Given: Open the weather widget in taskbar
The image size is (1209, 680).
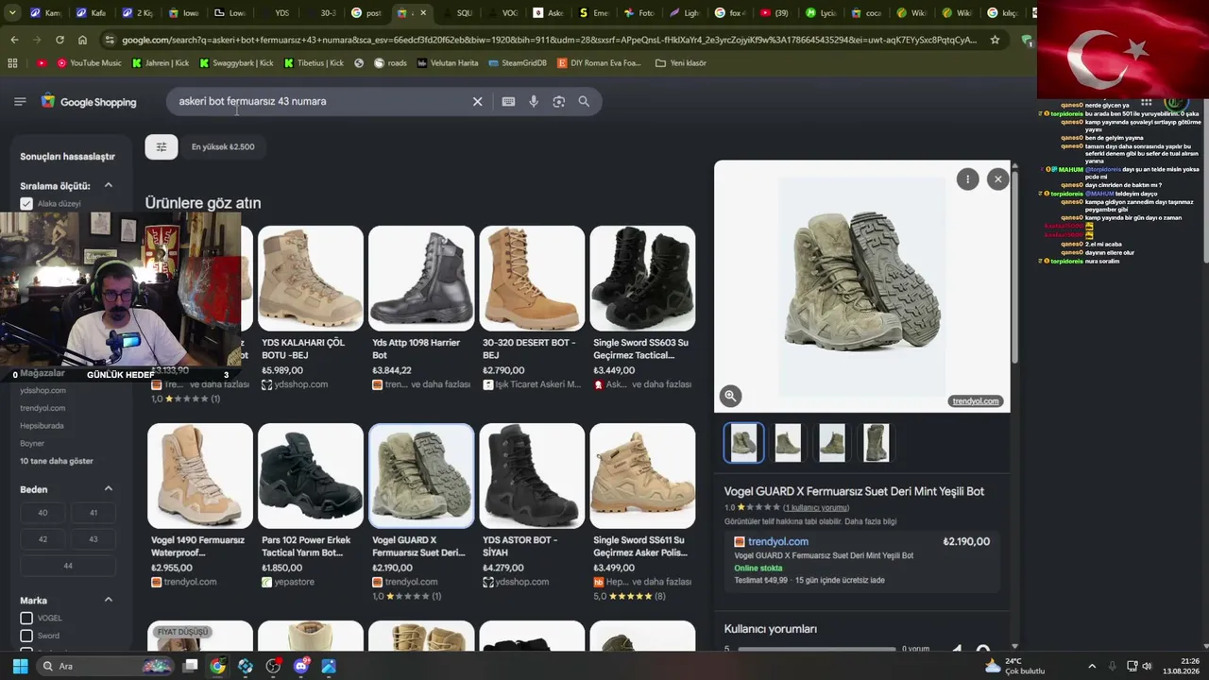Looking at the screenshot, I should click(x=1014, y=666).
